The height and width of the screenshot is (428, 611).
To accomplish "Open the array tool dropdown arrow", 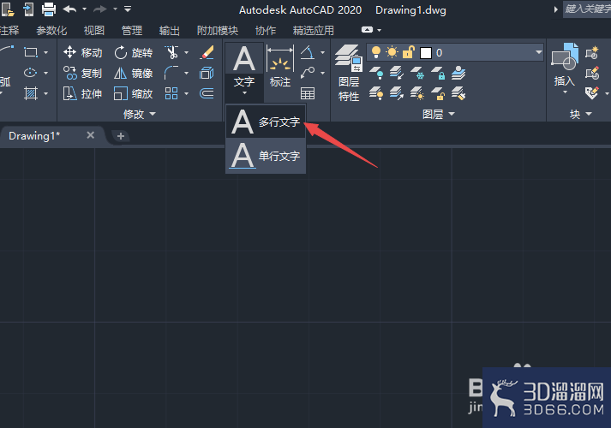I will (186, 93).
